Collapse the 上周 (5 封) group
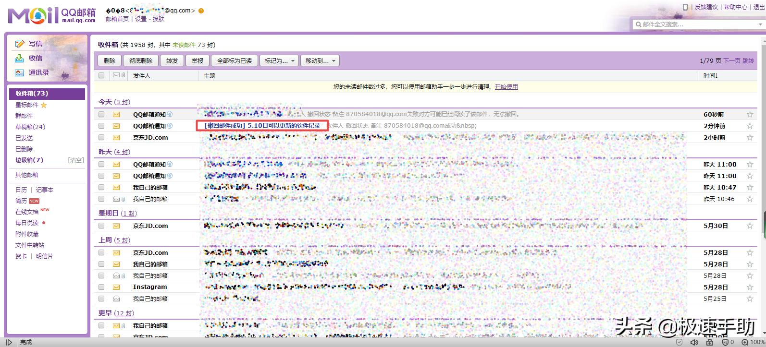 [114, 240]
